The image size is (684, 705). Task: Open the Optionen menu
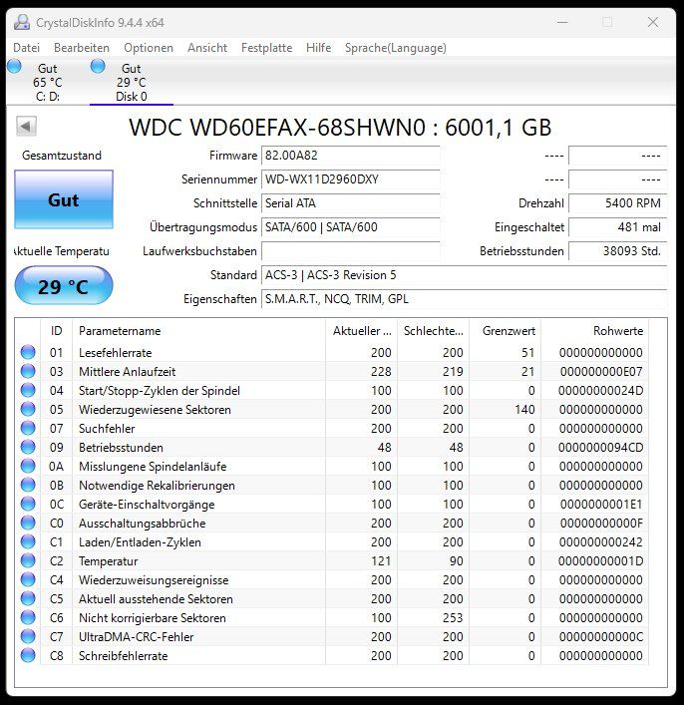pyautogui.click(x=149, y=48)
